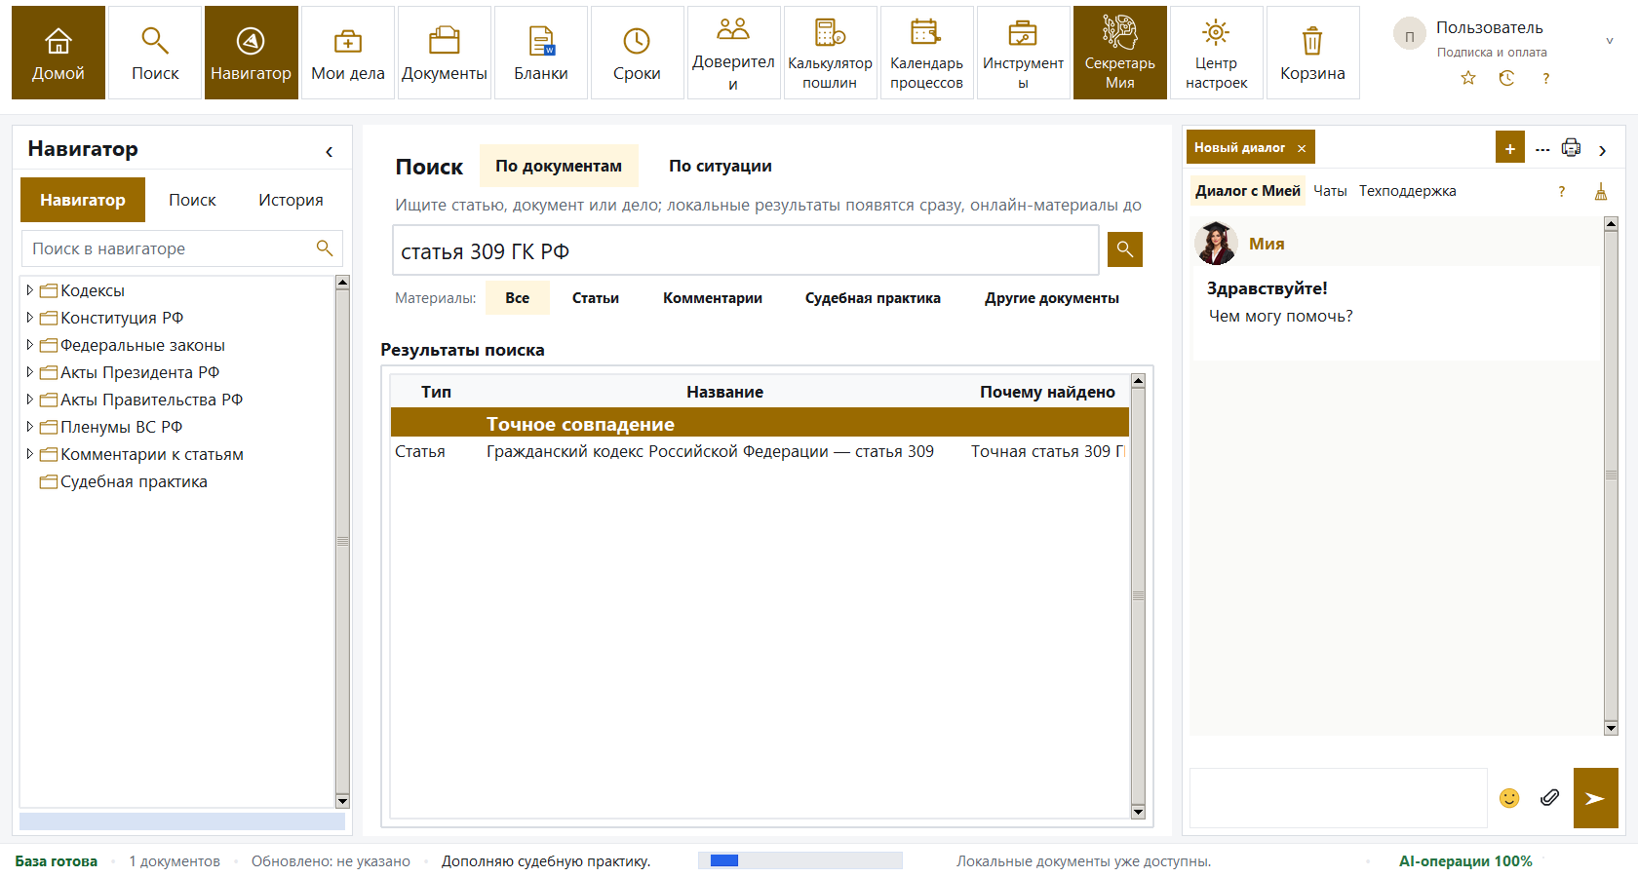The width and height of the screenshot is (1638, 877).
Task: Expand the Конституция РФ tree node
Action: pos(29,318)
